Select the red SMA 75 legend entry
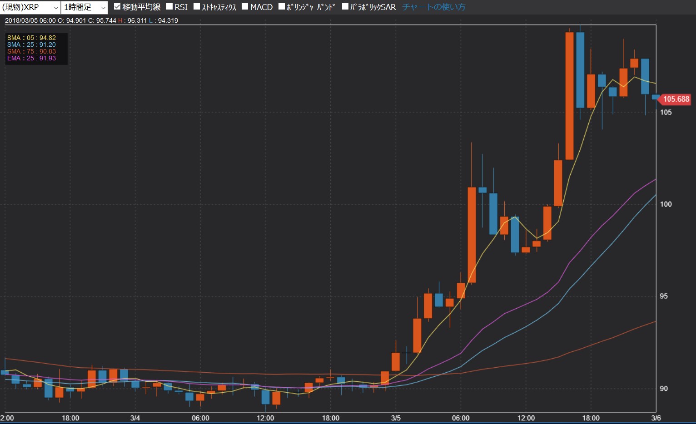The height and width of the screenshot is (424, 696). [x=31, y=51]
